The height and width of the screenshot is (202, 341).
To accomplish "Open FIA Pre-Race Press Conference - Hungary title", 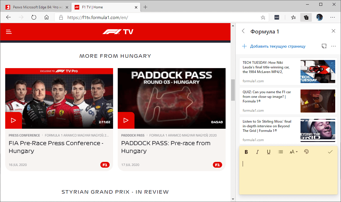I will click(x=56, y=147).
